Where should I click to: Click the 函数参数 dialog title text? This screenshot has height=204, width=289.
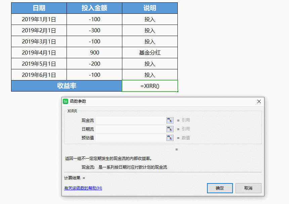click(x=78, y=101)
